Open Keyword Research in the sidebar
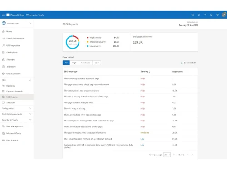Image resolution: width=227 pixels, height=170 pixels. click(17, 91)
